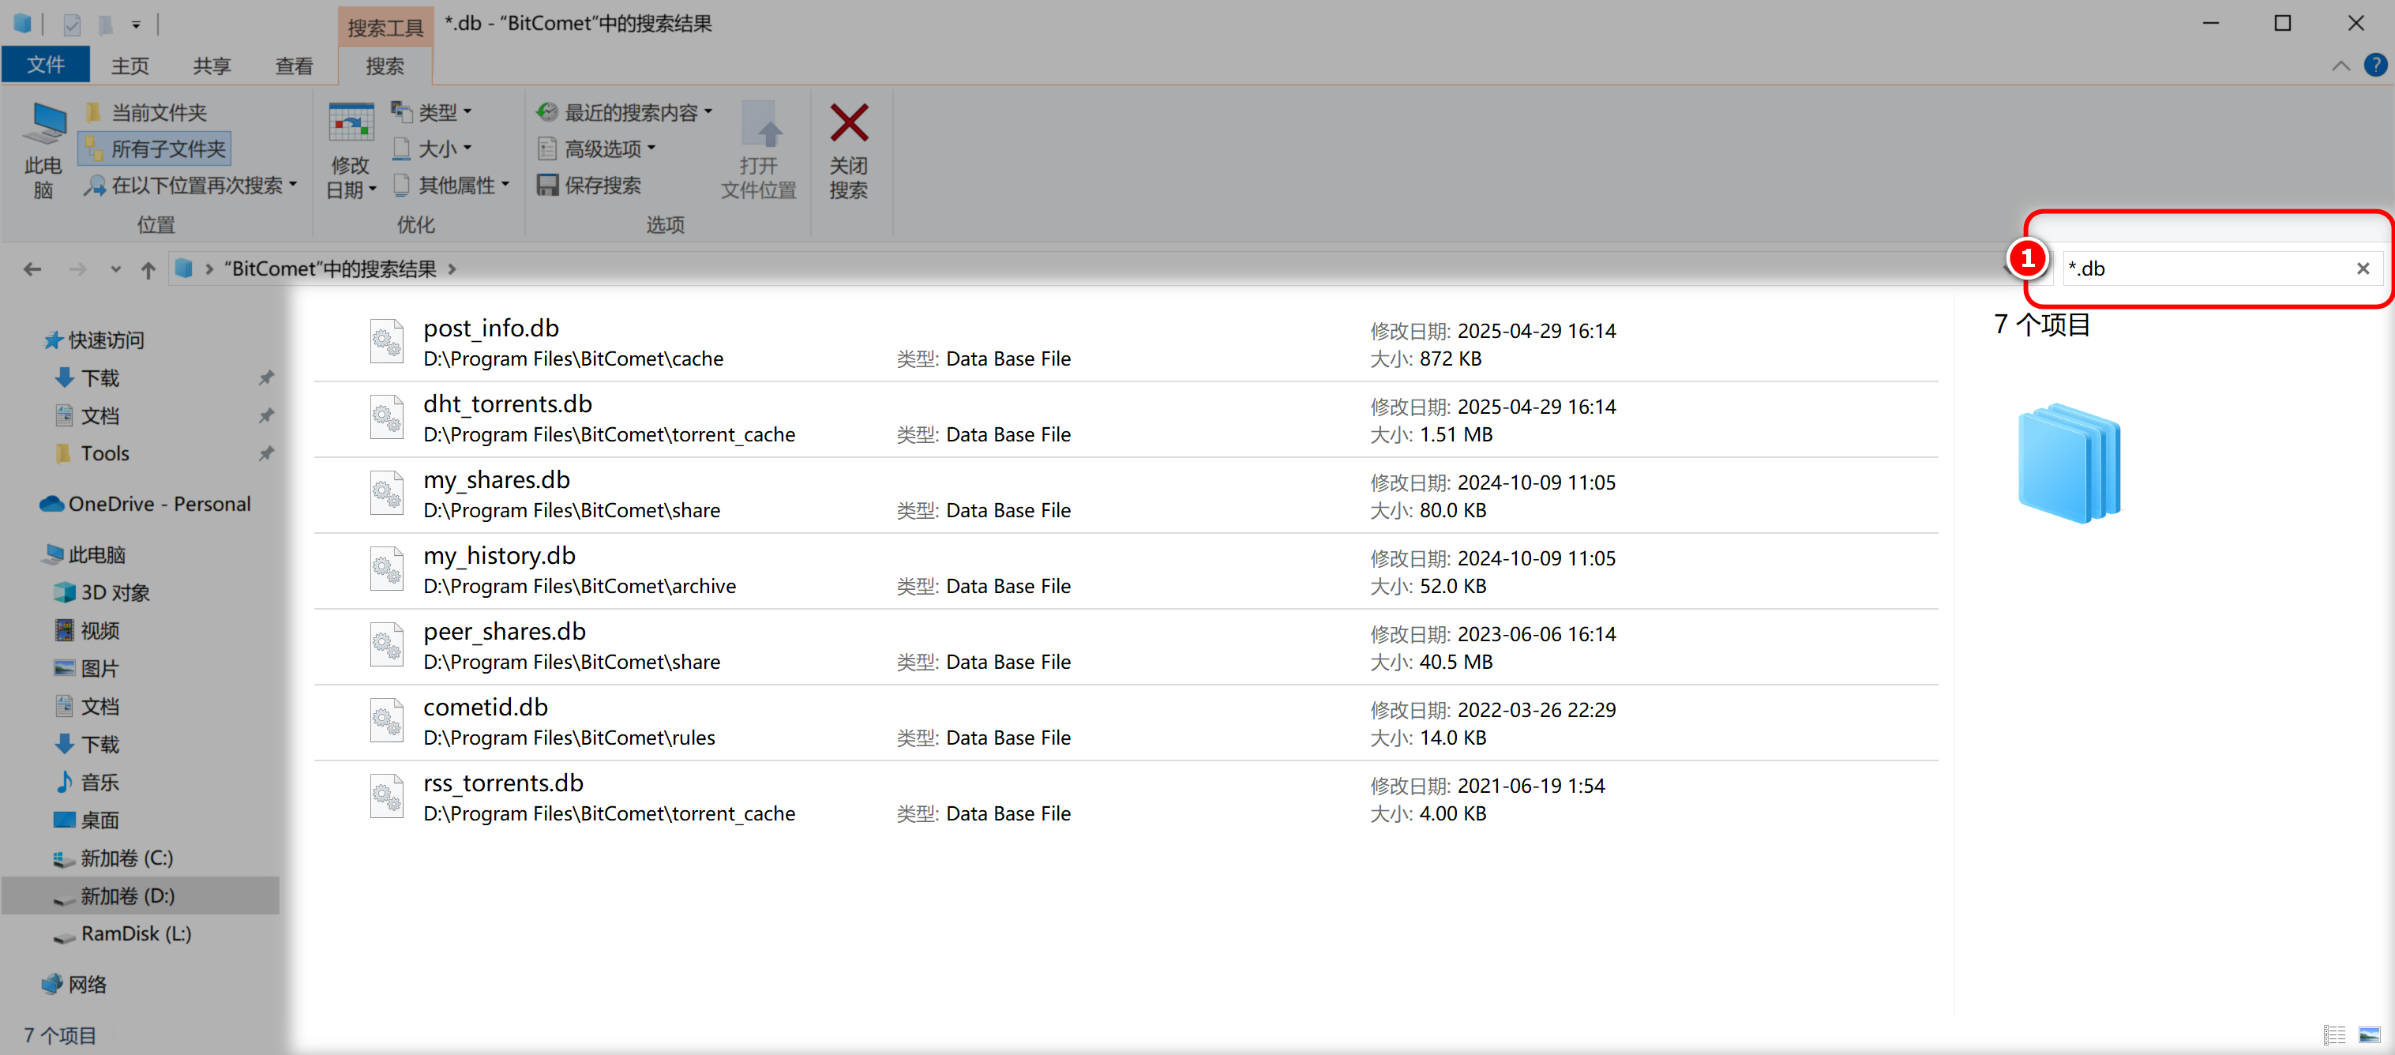Click the new folder icon in title bar

coord(106,24)
